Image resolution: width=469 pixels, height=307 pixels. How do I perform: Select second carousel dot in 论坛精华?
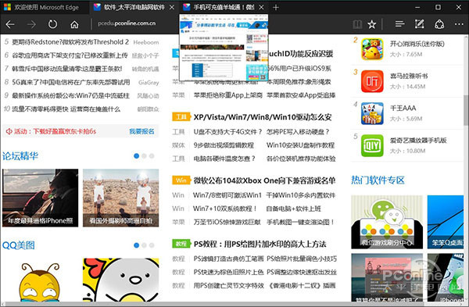click(x=144, y=155)
